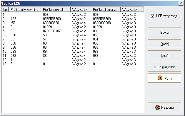Toggle the LCR włączony checkbox
The width and height of the screenshot is (185, 116).
152,16
